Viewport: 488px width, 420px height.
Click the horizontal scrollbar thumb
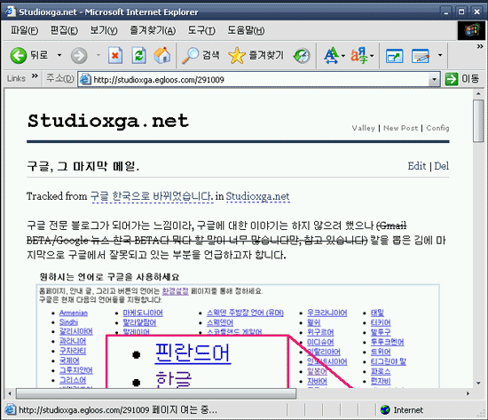(x=156, y=393)
